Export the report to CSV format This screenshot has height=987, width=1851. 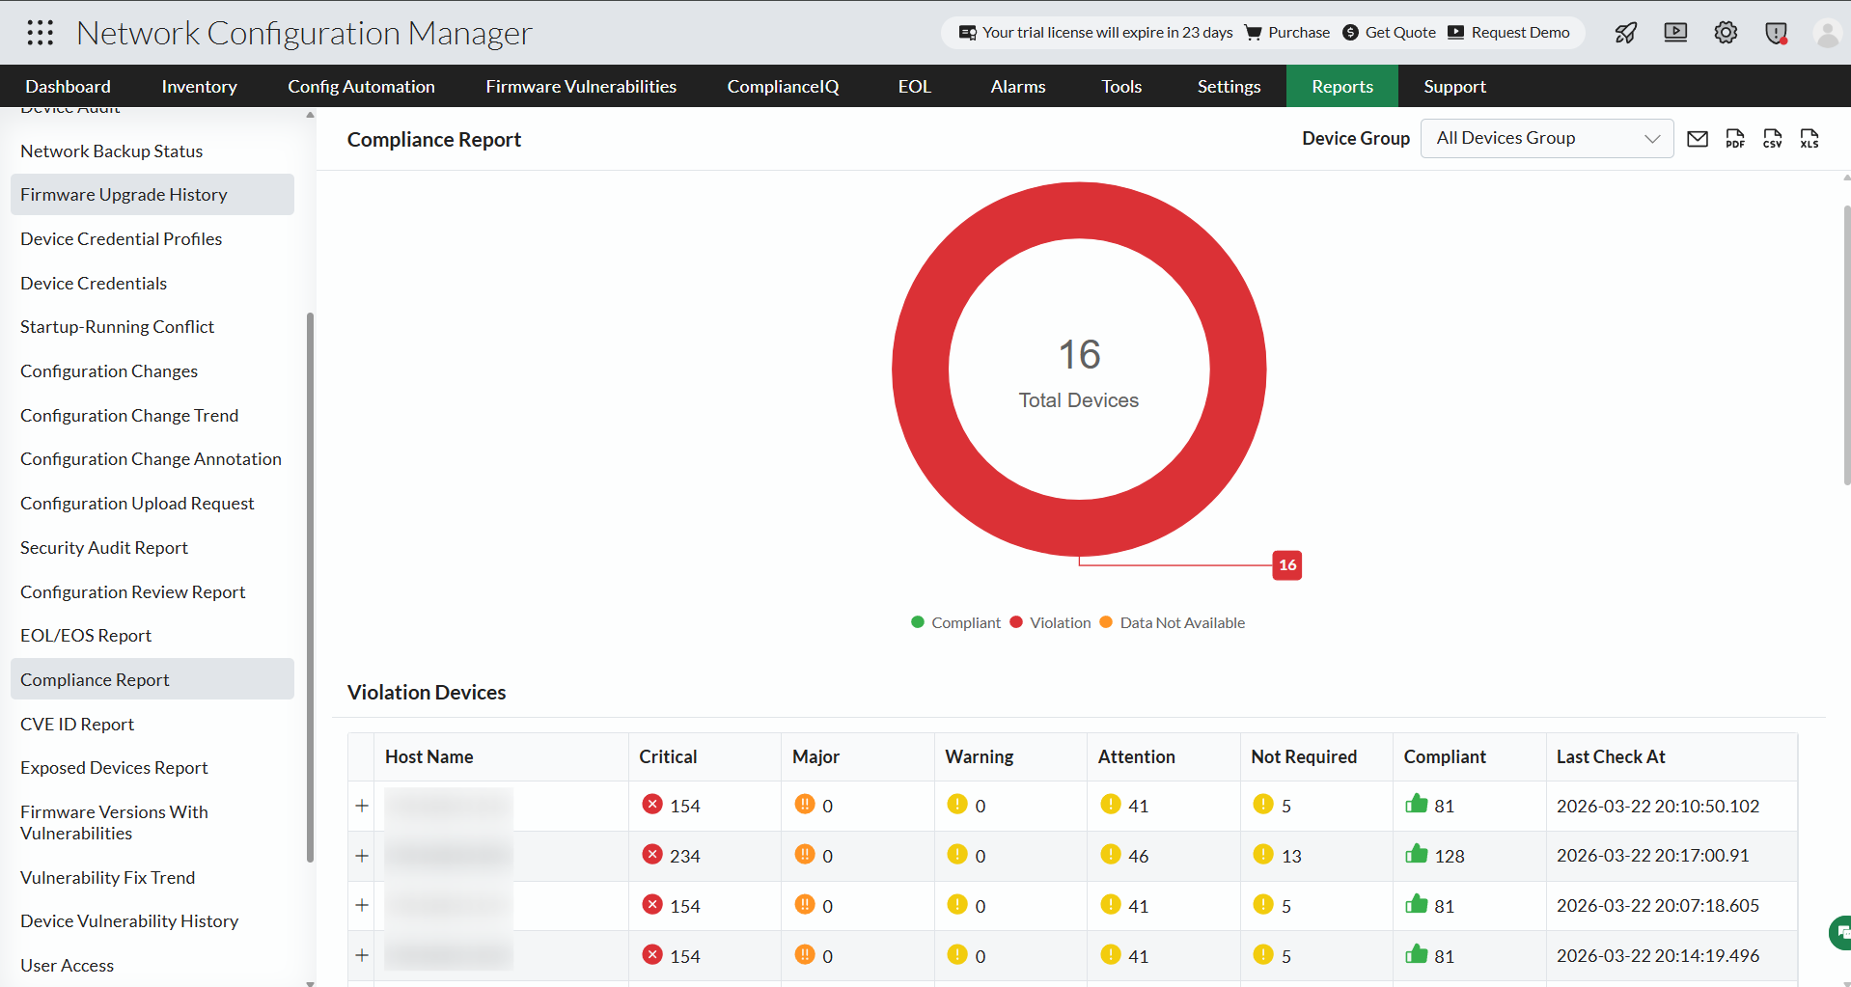(1773, 139)
